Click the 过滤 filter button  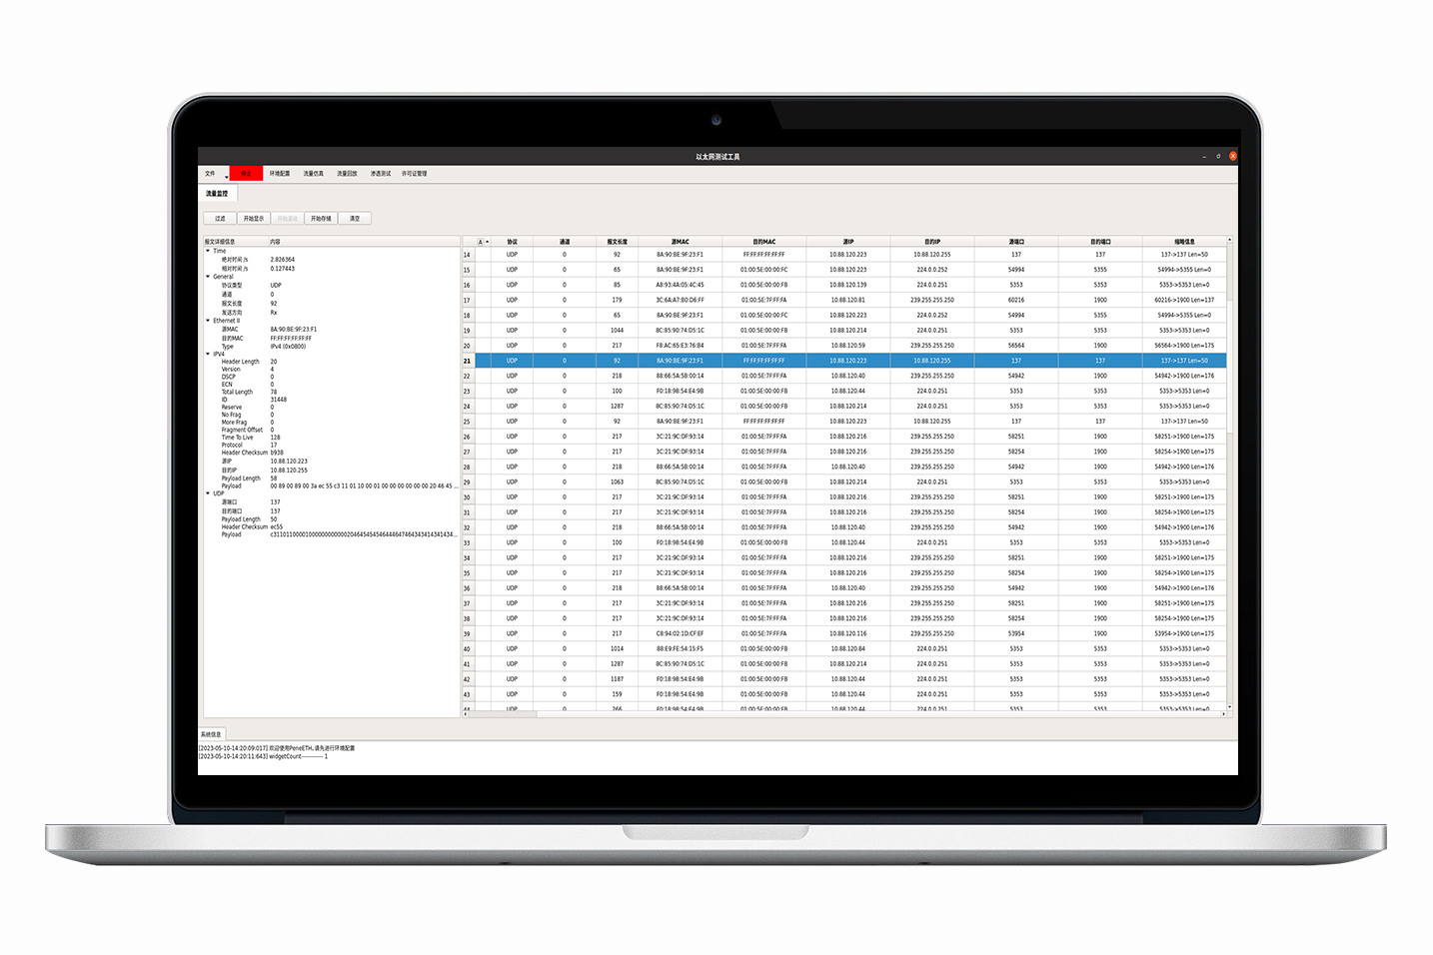pos(220,219)
